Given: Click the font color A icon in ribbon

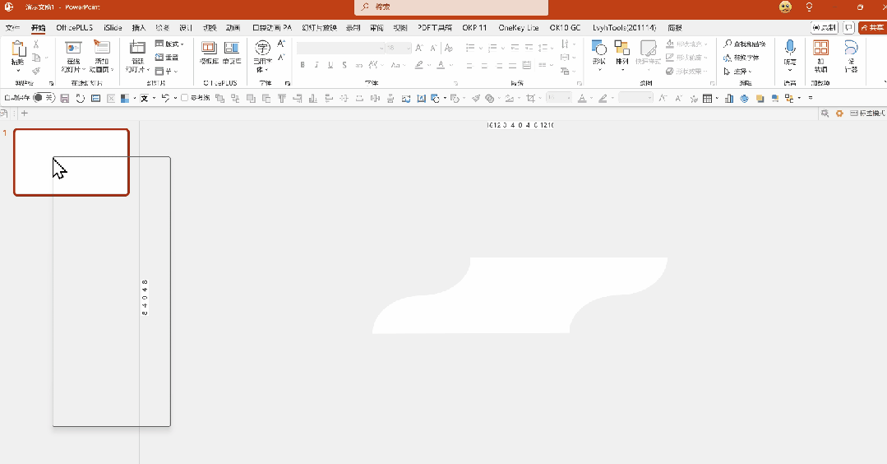Looking at the screenshot, I should [441, 65].
